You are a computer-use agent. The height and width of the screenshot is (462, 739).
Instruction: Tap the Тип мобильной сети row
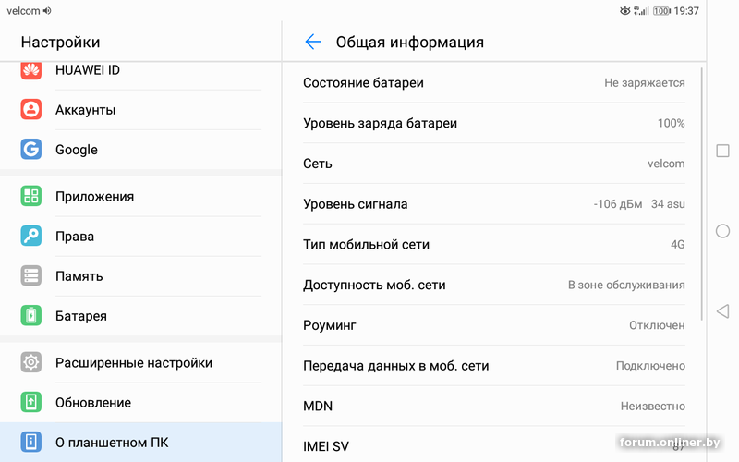[494, 244]
